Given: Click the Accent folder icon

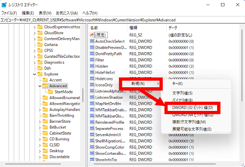Looking at the screenshot, I should click(45, 80).
